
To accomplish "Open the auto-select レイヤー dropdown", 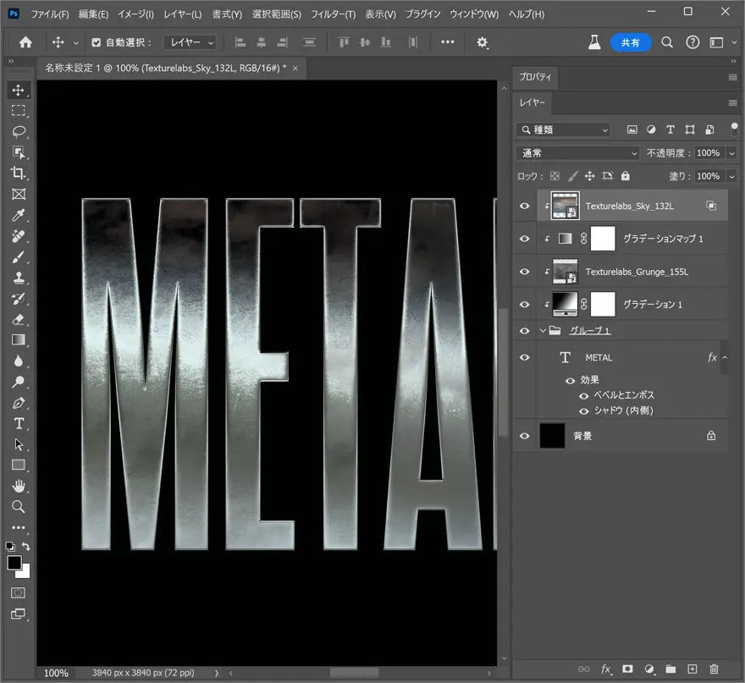I will (190, 42).
